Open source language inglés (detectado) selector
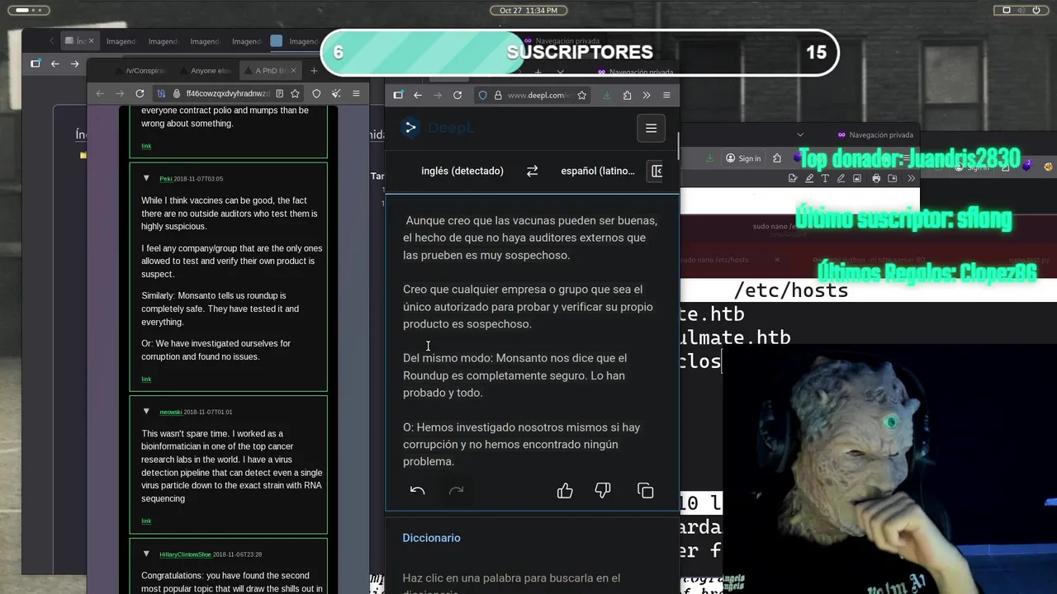The image size is (1057, 594). click(462, 171)
